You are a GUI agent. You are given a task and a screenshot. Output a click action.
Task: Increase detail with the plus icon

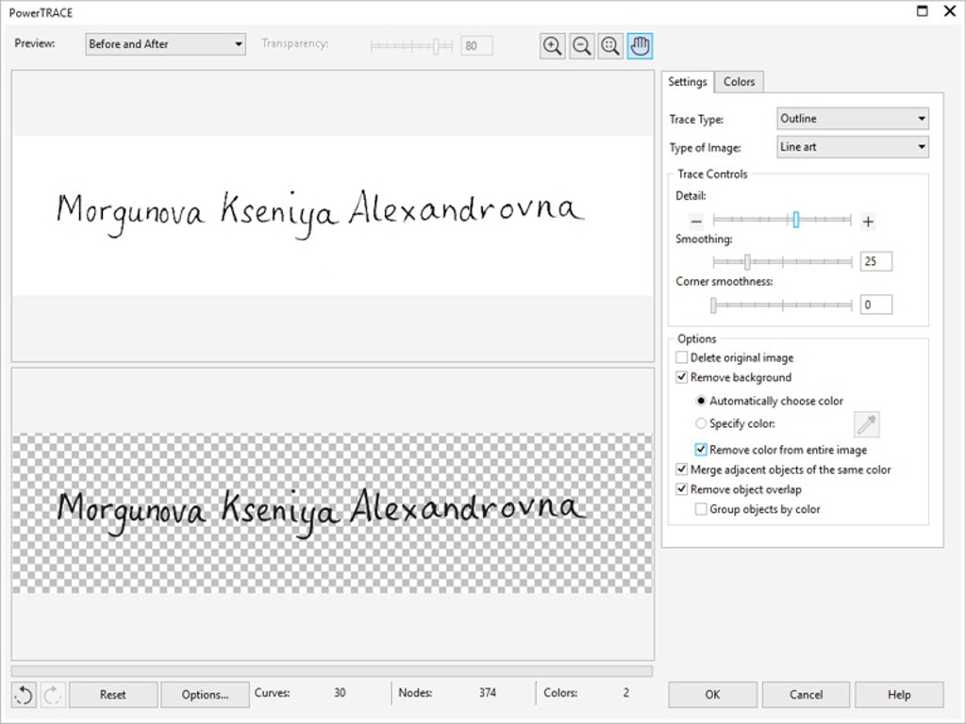click(x=868, y=222)
